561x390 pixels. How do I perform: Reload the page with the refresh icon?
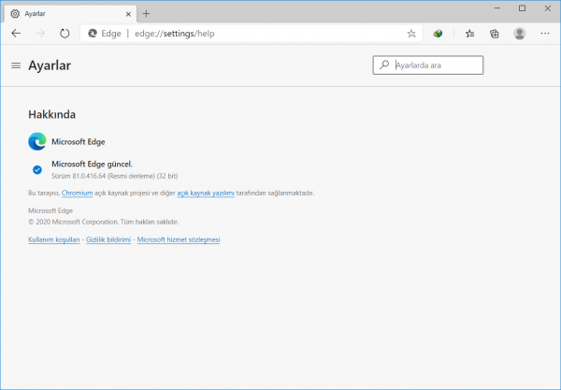point(65,33)
